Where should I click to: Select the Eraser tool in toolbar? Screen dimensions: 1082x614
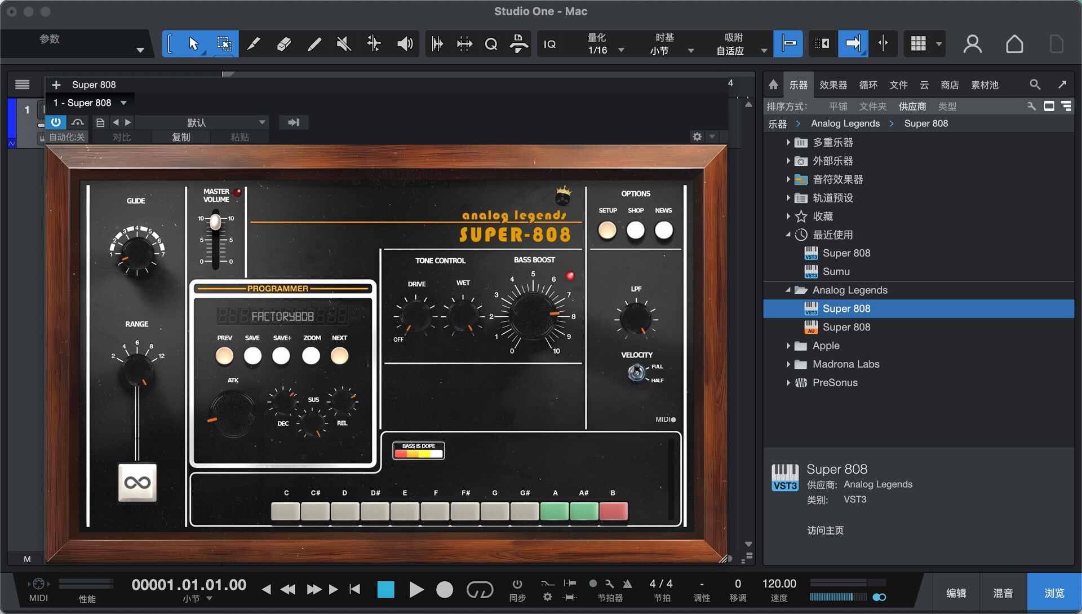[283, 44]
